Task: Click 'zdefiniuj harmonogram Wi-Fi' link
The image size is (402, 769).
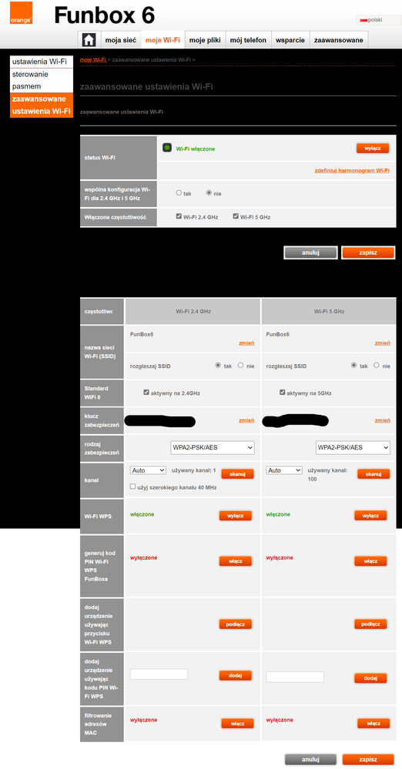Action: click(x=352, y=171)
